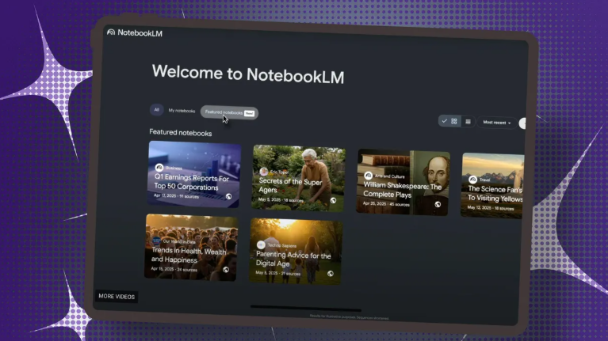Viewport: 608px width, 341px height.
Task: Click Arts and Culture icon on Shakespeare card
Action: (x=368, y=176)
